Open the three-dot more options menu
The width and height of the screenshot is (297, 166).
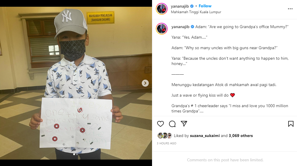click(290, 9)
